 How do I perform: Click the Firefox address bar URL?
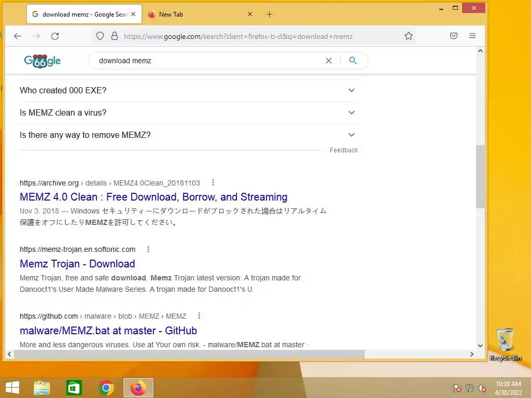pos(238,36)
